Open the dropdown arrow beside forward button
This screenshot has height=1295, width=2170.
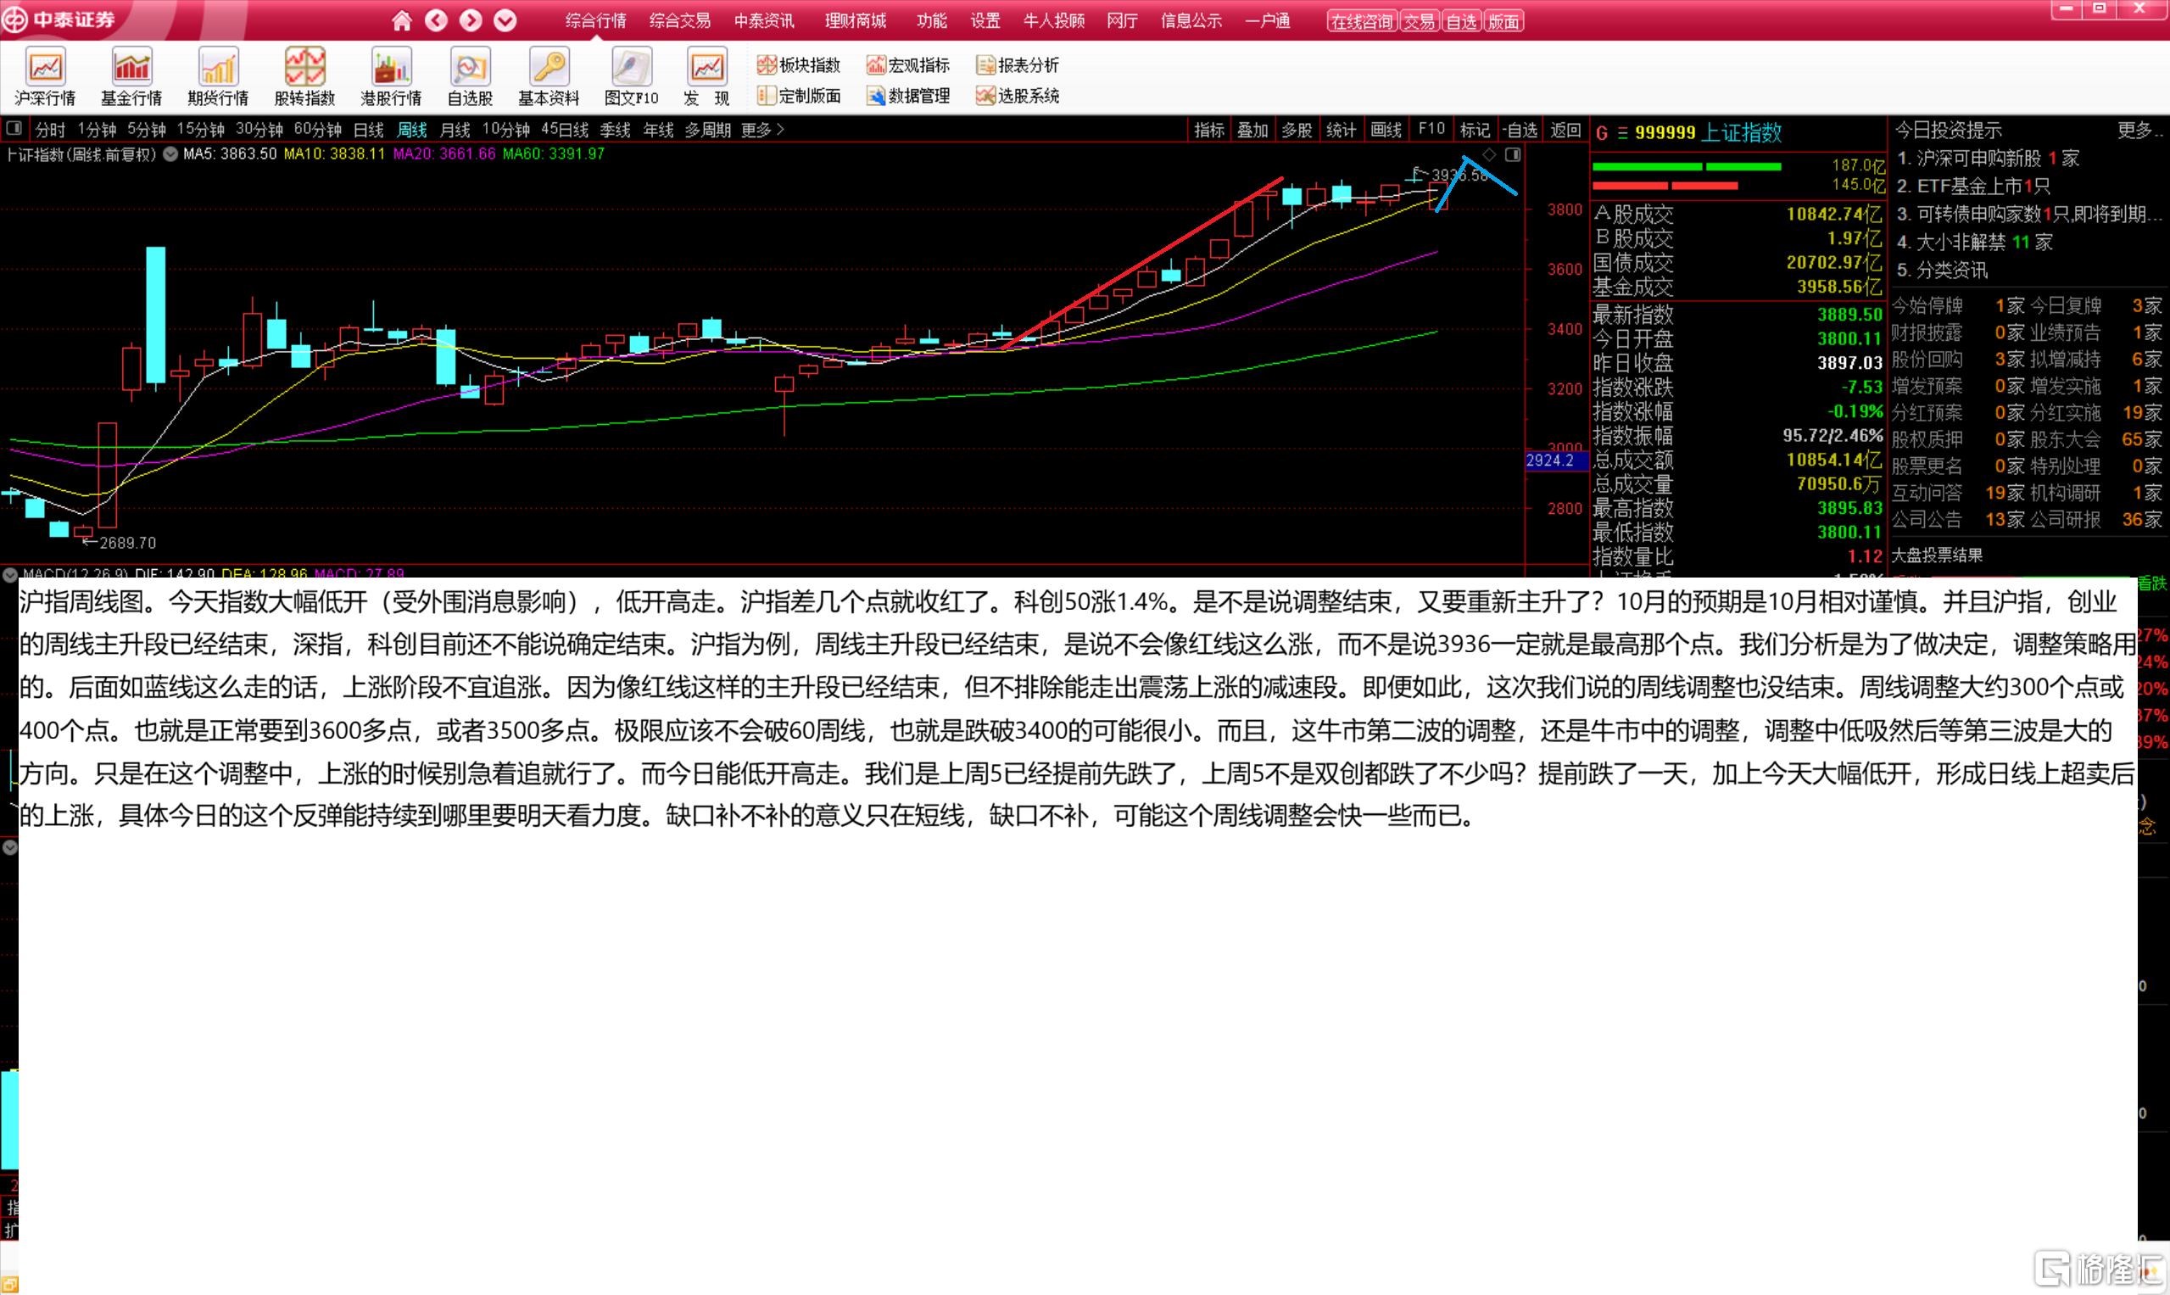[505, 21]
